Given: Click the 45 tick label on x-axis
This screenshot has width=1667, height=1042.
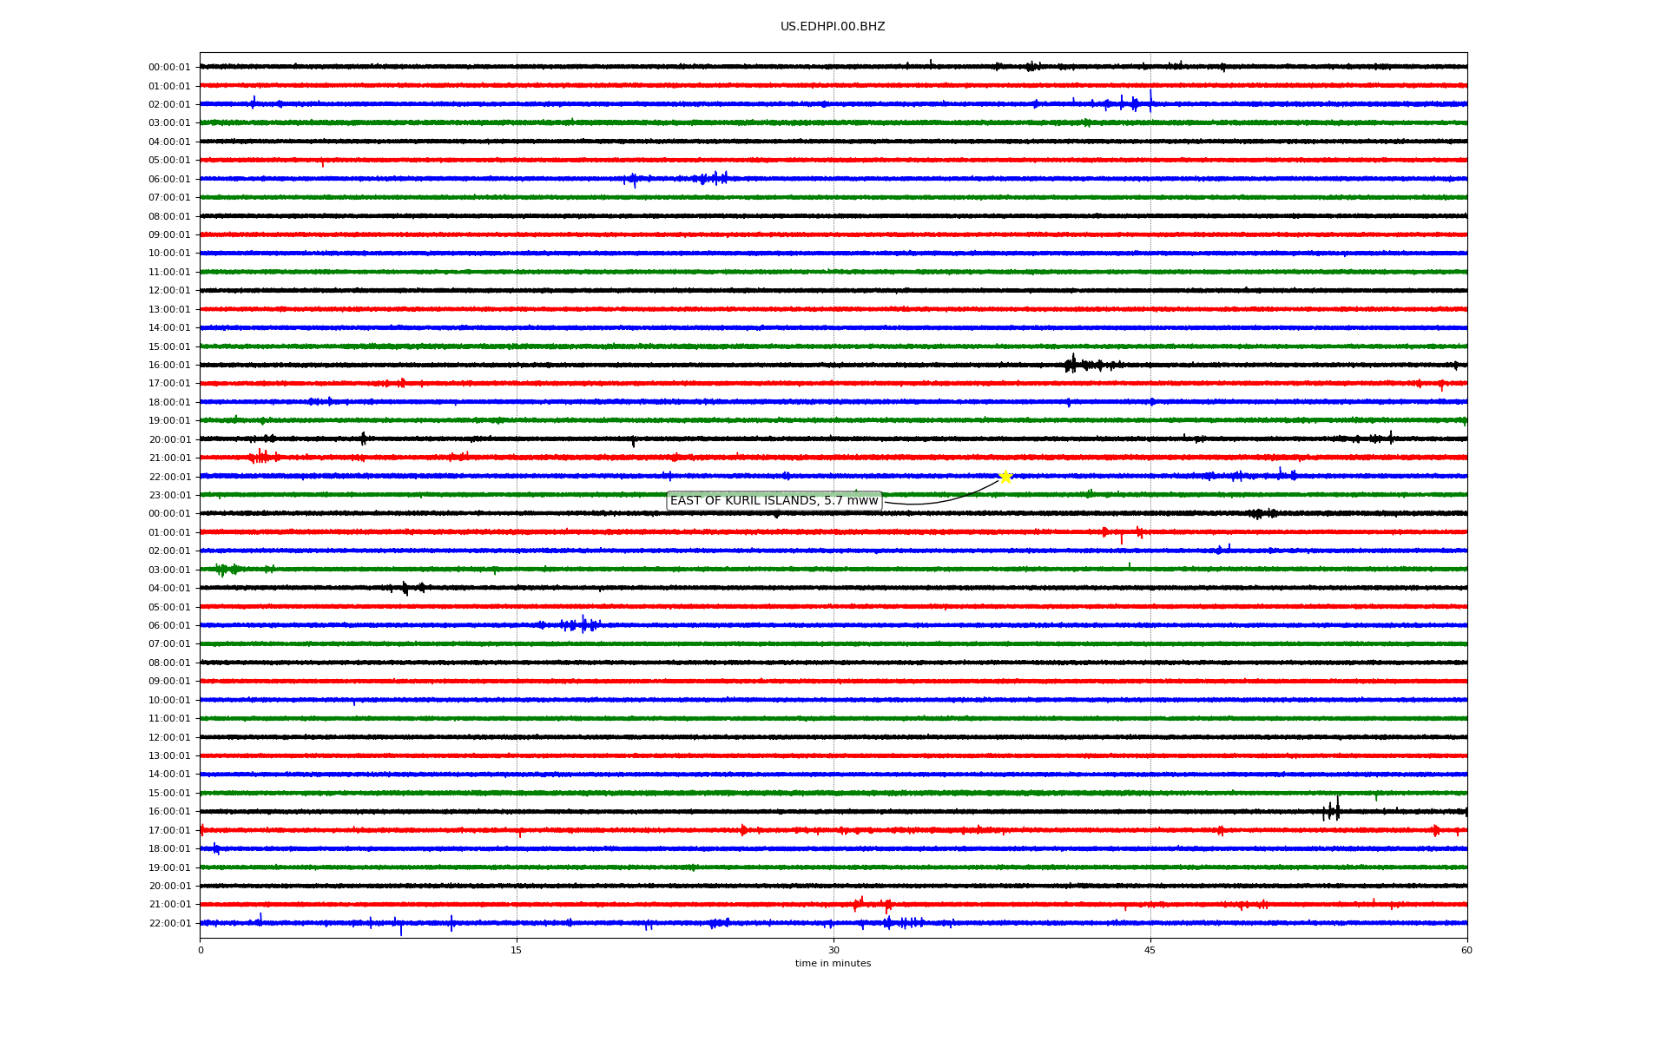Looking at the screenshot, I should pyautogui.click(x=1150, y=950).
